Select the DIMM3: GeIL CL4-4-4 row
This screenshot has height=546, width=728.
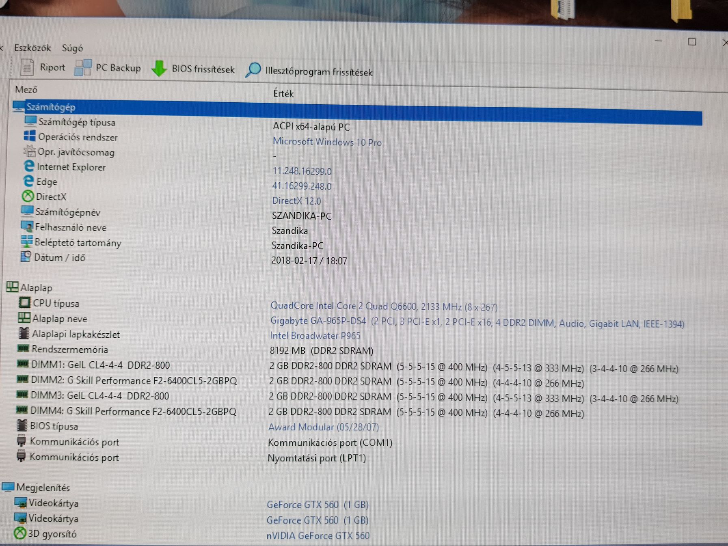(348, 397)
